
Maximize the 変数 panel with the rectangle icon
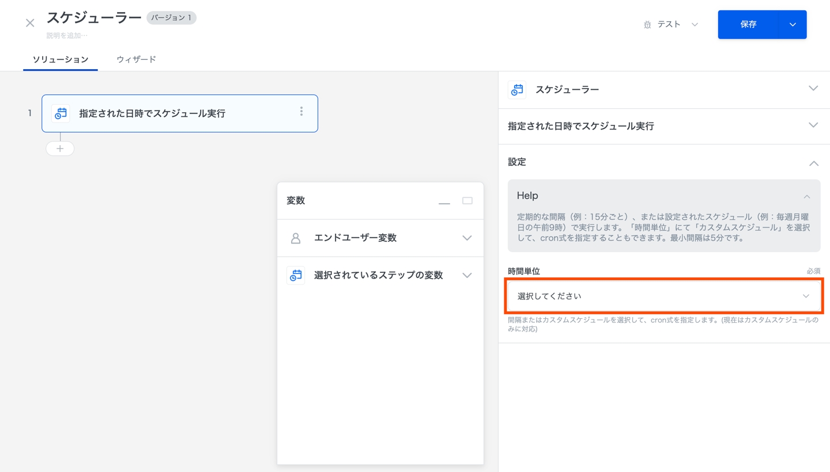click(x=467, y=201)
